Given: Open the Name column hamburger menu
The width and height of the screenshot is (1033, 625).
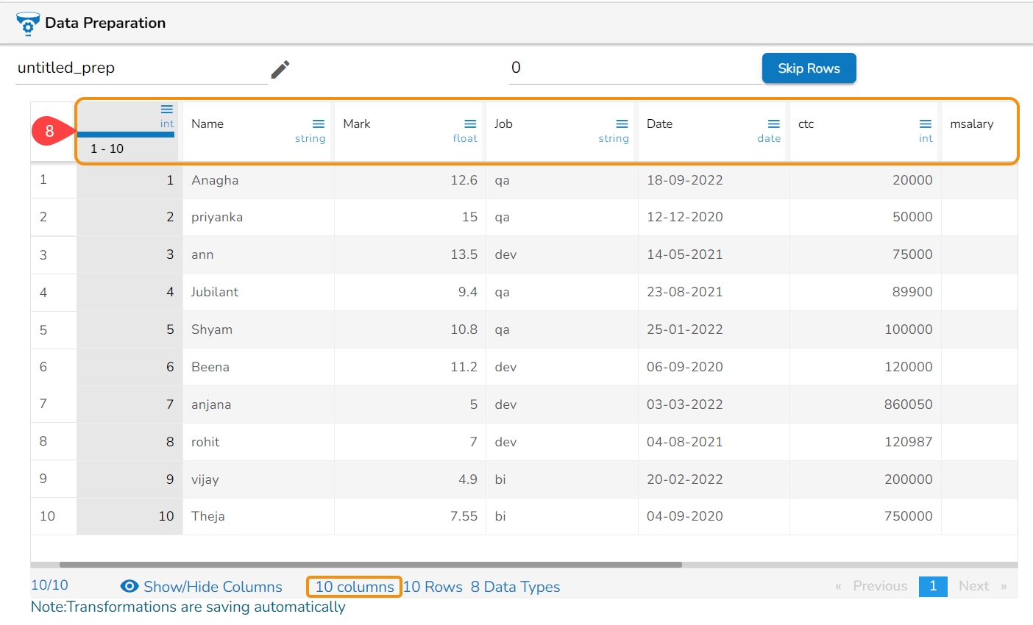Looking at the screenshot, I should click(319, 124).
